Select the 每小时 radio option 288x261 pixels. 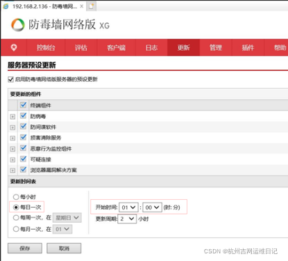pos(16,197)
